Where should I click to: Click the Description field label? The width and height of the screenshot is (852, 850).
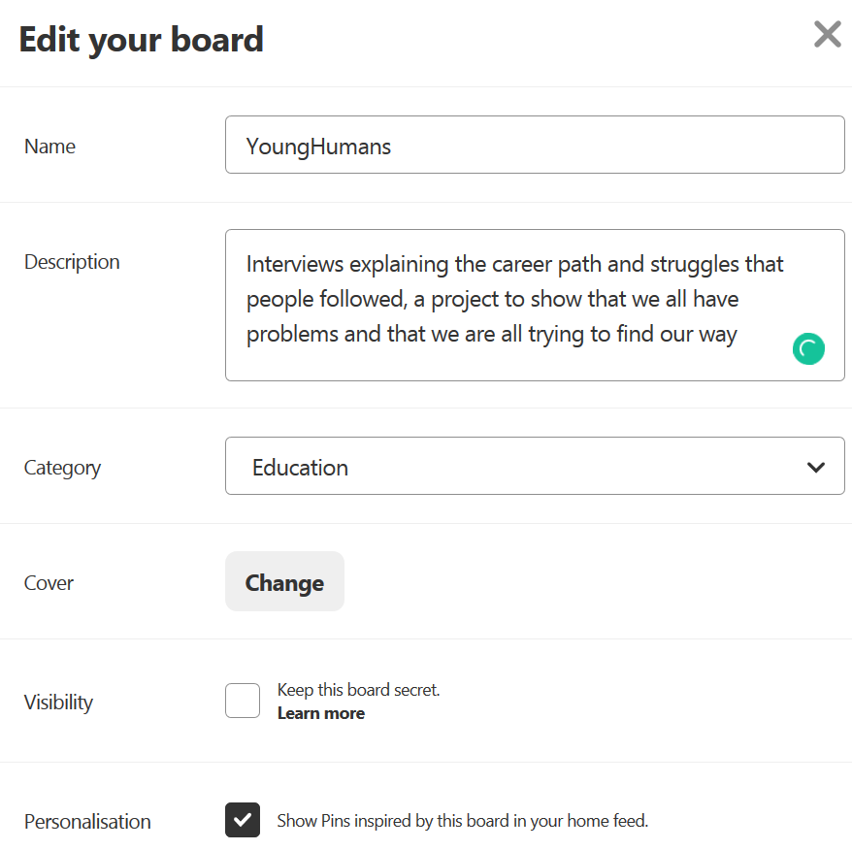pyautogui.click(x=72, y=262)
